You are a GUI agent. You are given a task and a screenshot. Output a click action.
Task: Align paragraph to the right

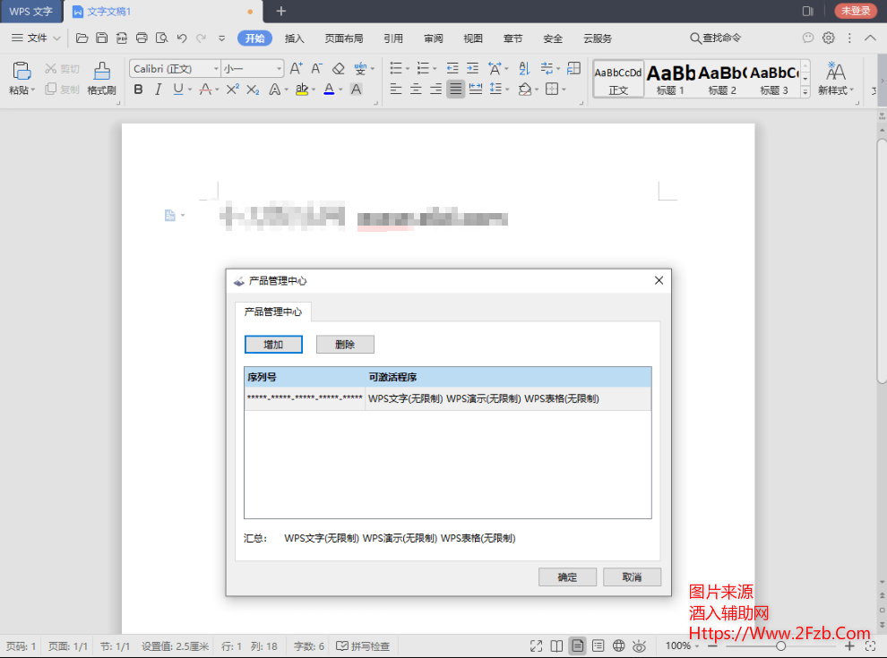435,90
